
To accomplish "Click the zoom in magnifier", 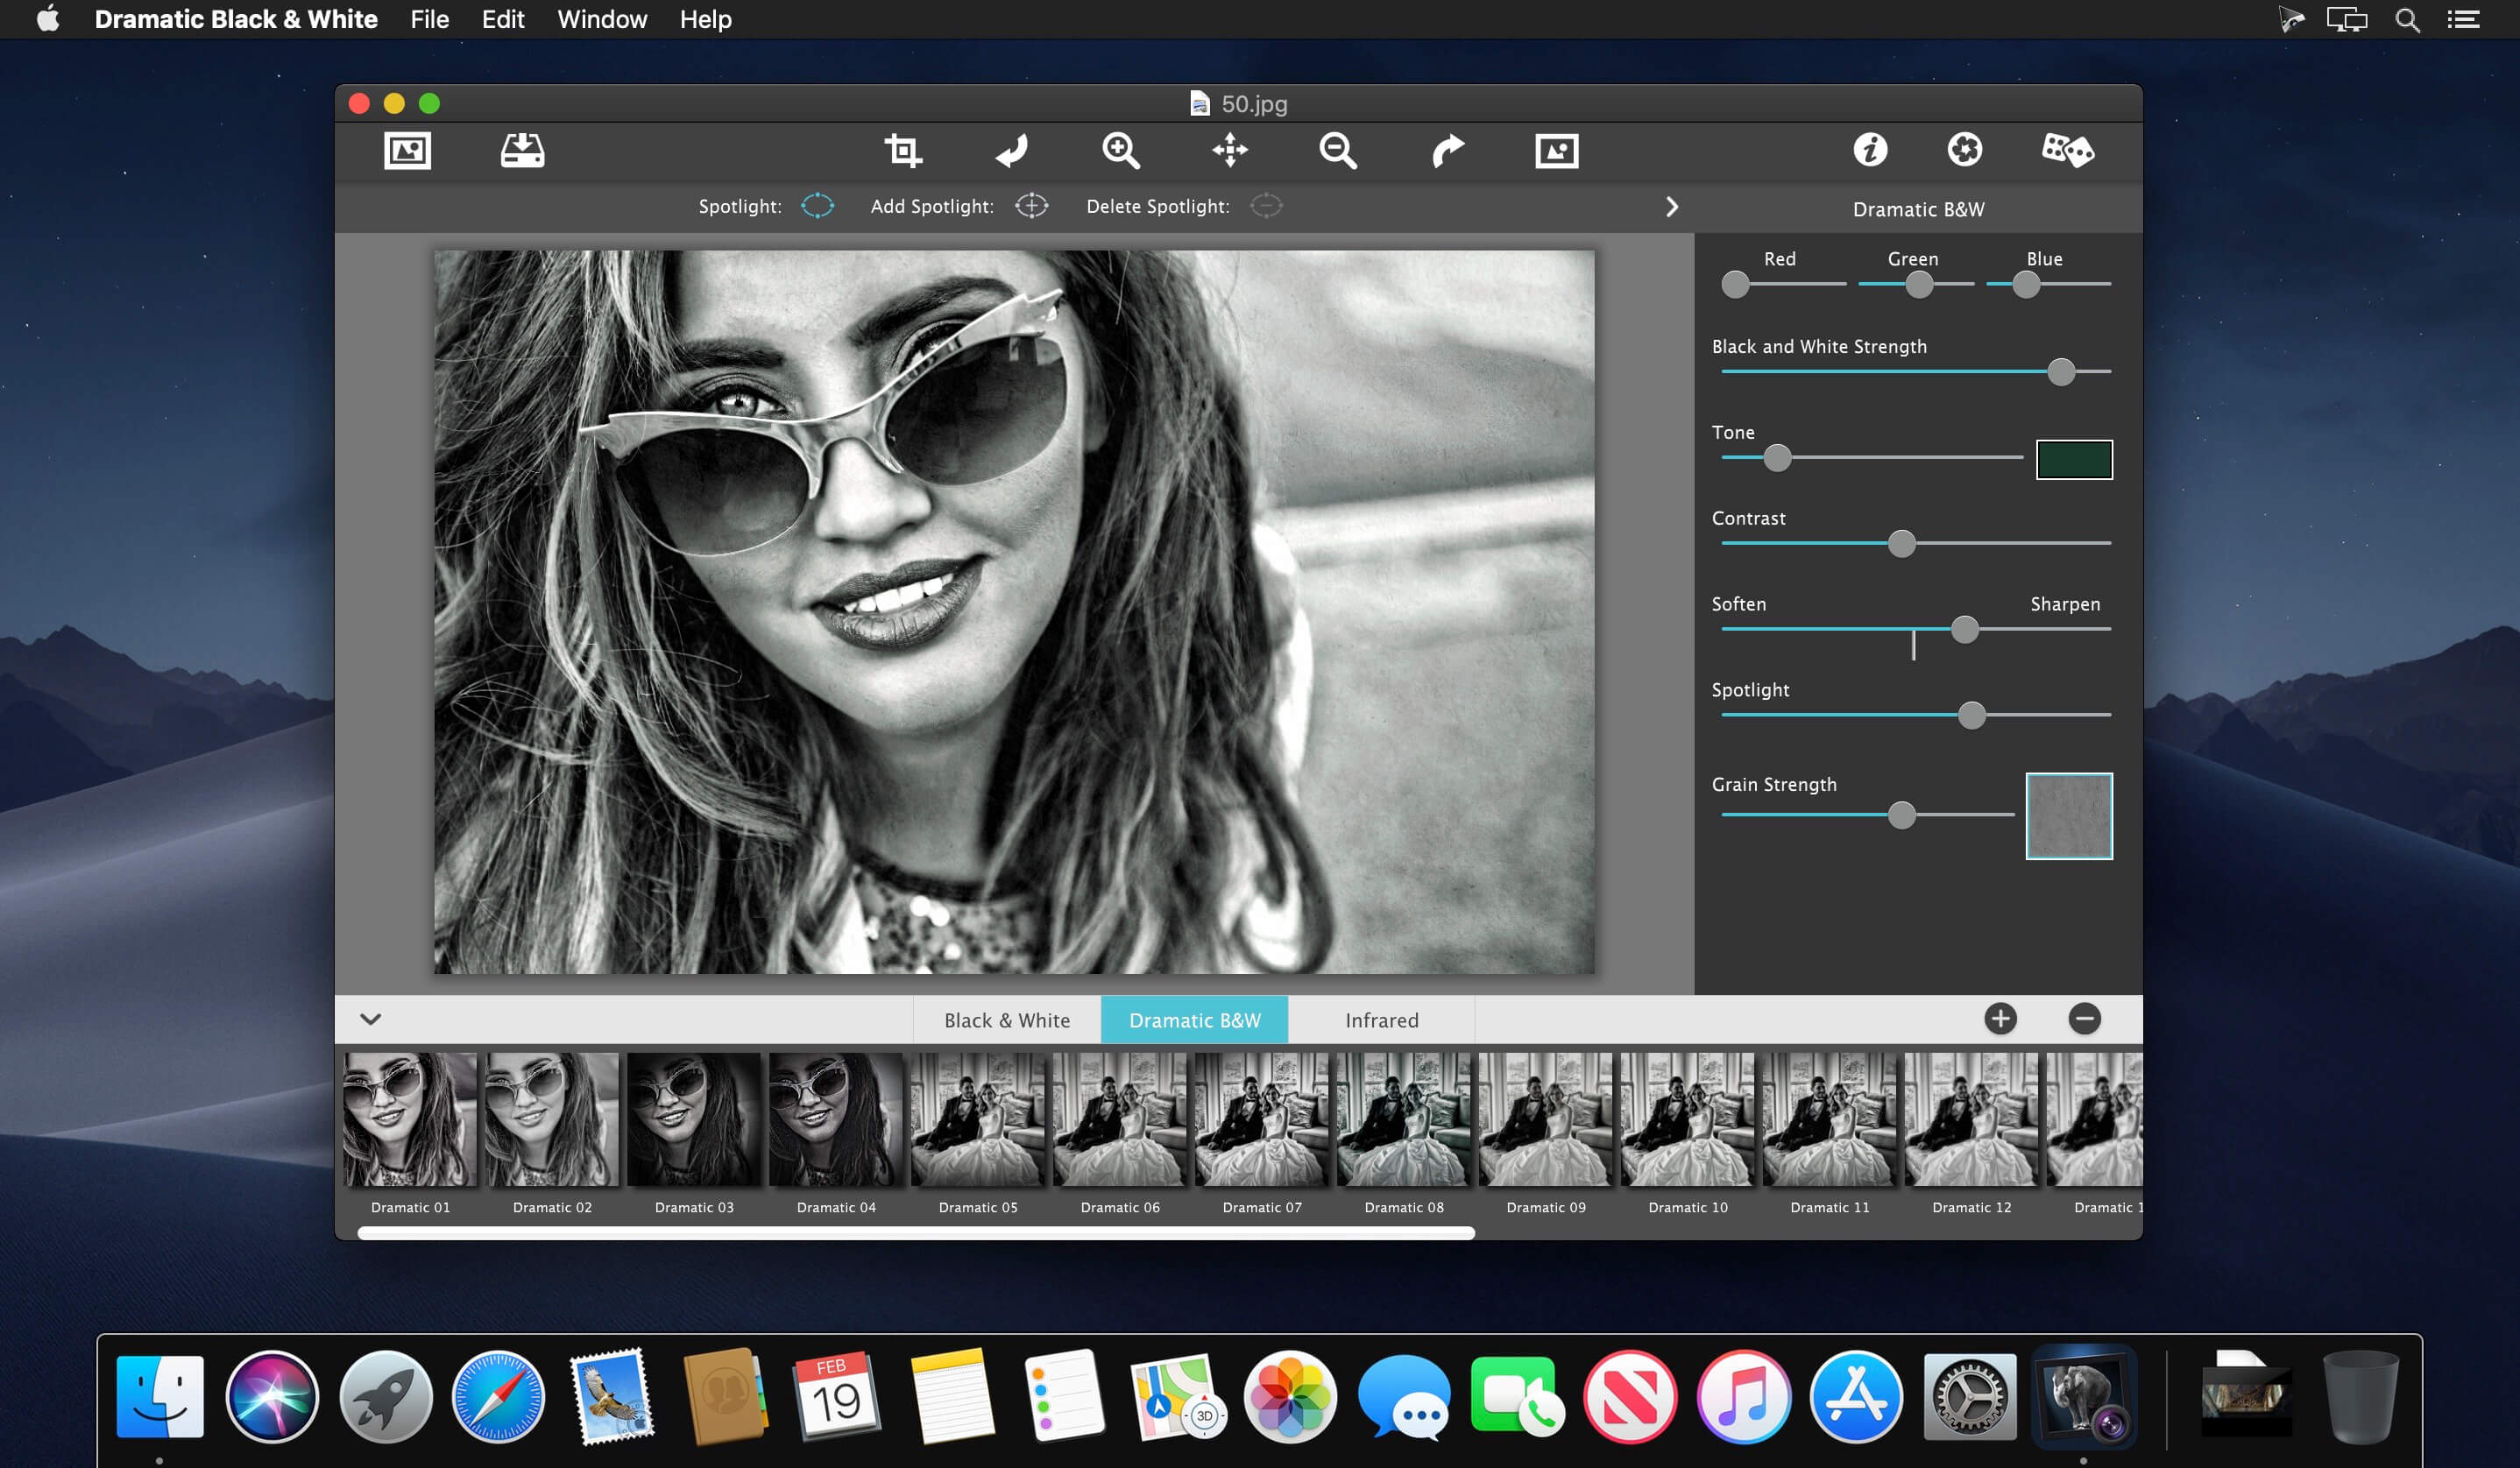I will tap(1120, 151).
